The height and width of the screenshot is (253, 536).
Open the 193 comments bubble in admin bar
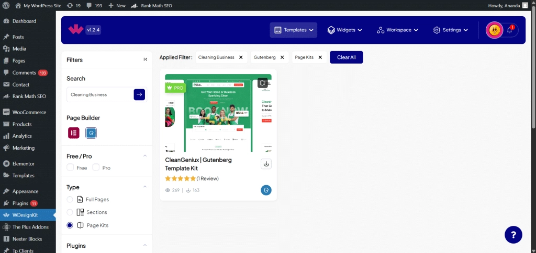click(x=94, y=5)
